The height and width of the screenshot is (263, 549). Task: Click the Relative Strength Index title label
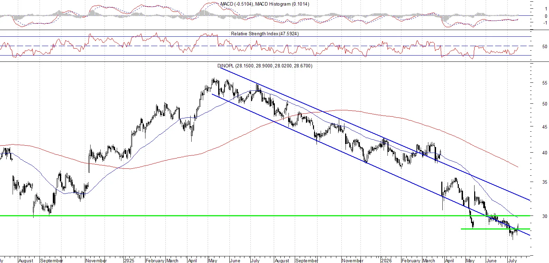click(x=265, y=34)
